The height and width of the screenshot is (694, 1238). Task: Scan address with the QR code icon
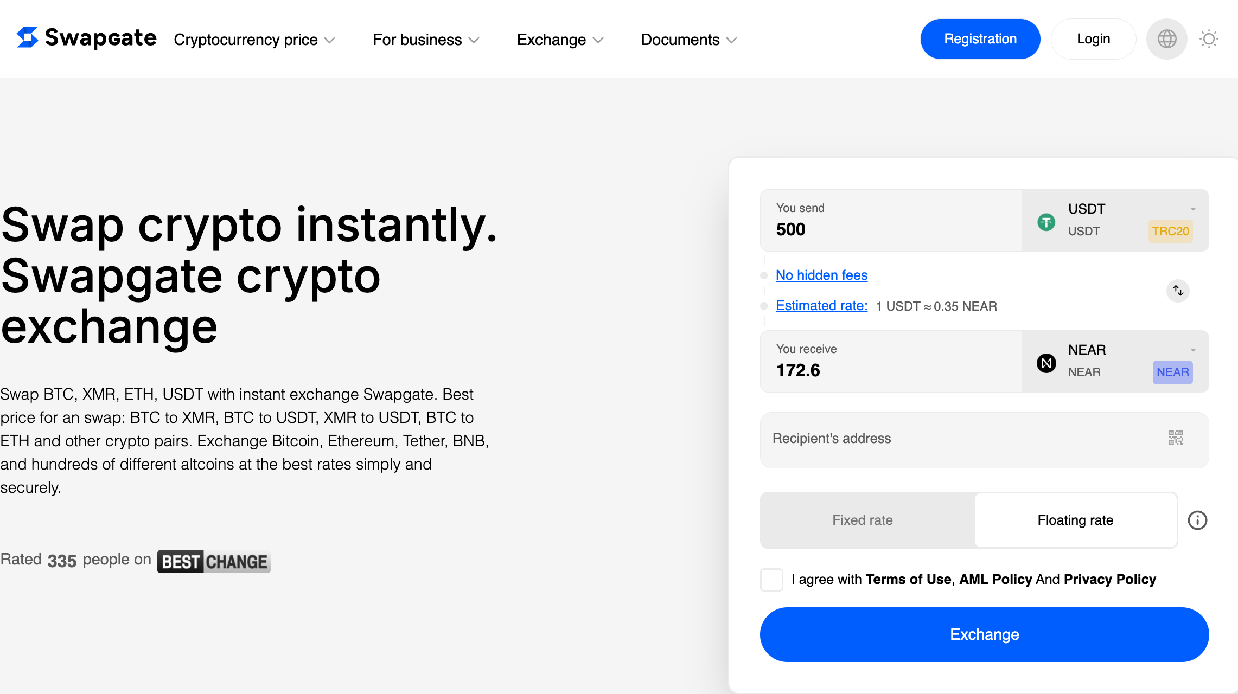pos(1176,438)
